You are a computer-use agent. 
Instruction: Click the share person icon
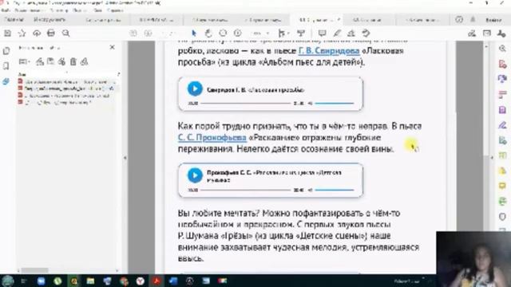coord(501,33)
